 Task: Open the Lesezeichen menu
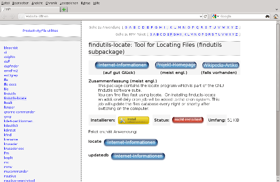click(69, 3)
